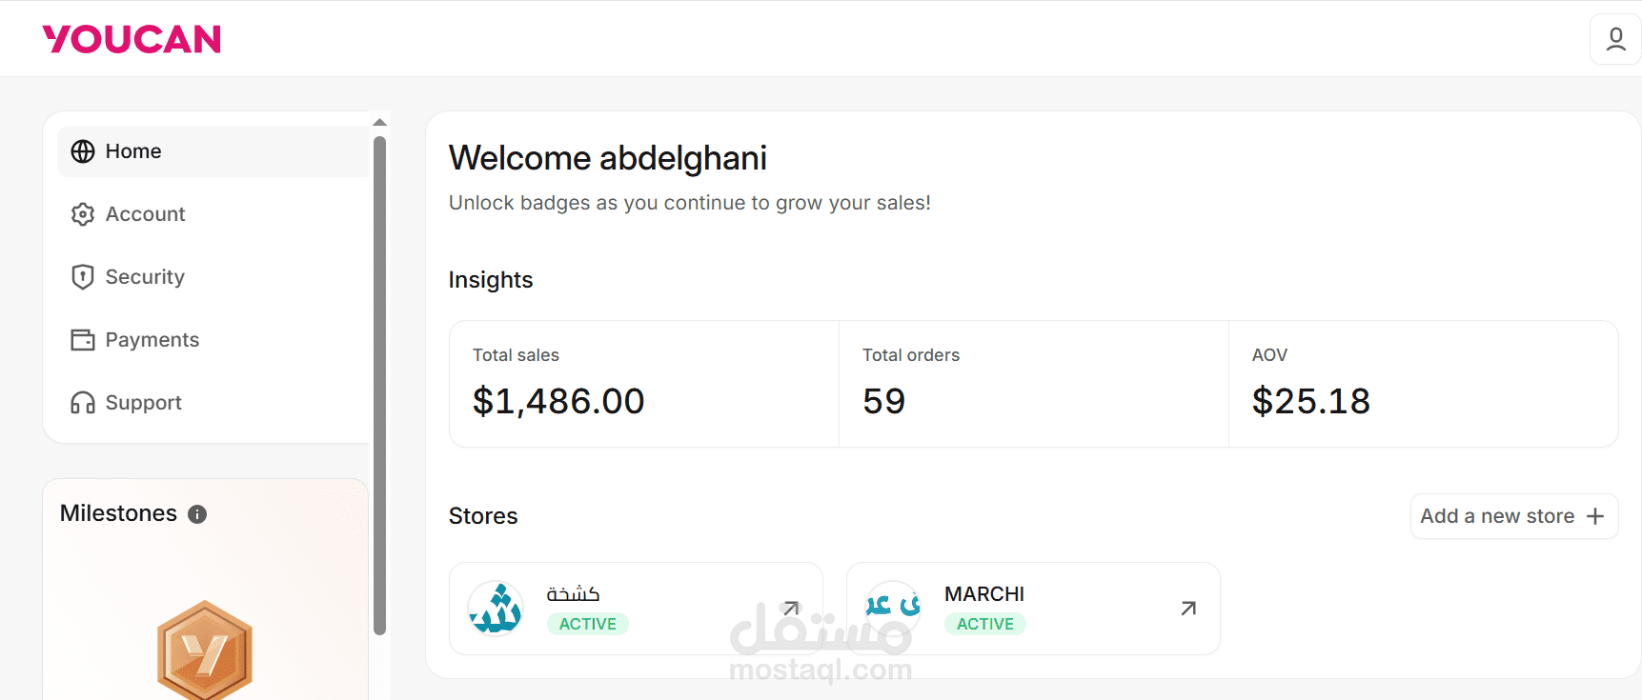Click the bronze milestone badge
This screenshot has width=1642, height=700.
205,651
